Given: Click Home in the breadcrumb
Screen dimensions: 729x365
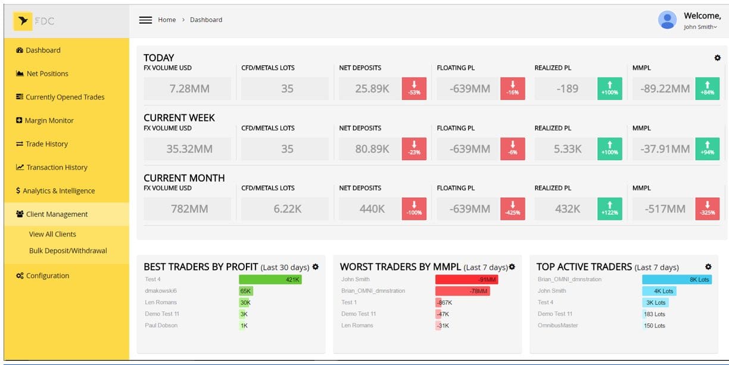Looking at the screenshot, I should click(x=167, y=20).
